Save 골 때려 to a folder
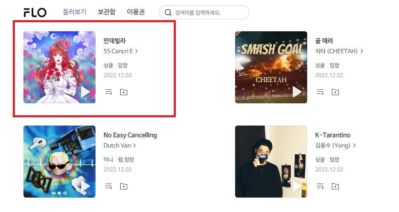Viewport: 399px width, 212px height. [x=336, y=92]
